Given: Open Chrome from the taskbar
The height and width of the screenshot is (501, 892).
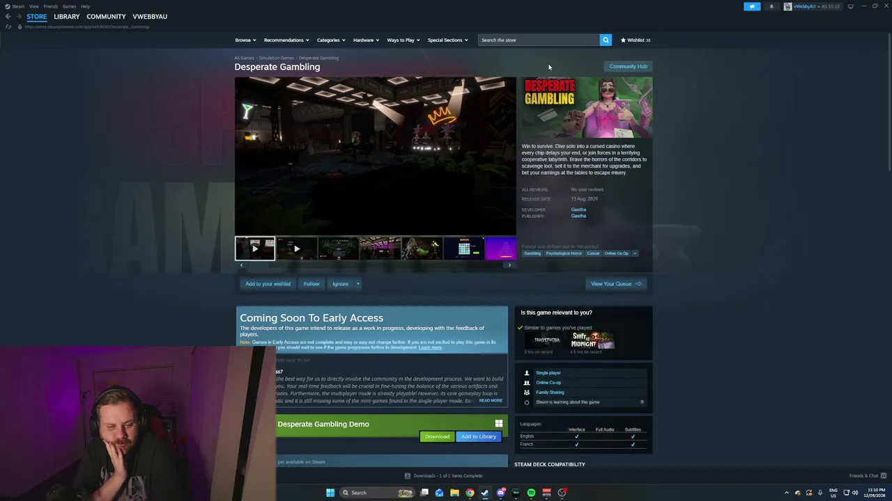Looking at the screenshot, I should (470, 493).
